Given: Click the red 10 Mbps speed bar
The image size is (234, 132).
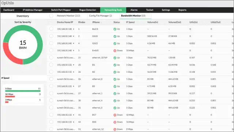Looking at the screenshot, I should tap(10, 97).
